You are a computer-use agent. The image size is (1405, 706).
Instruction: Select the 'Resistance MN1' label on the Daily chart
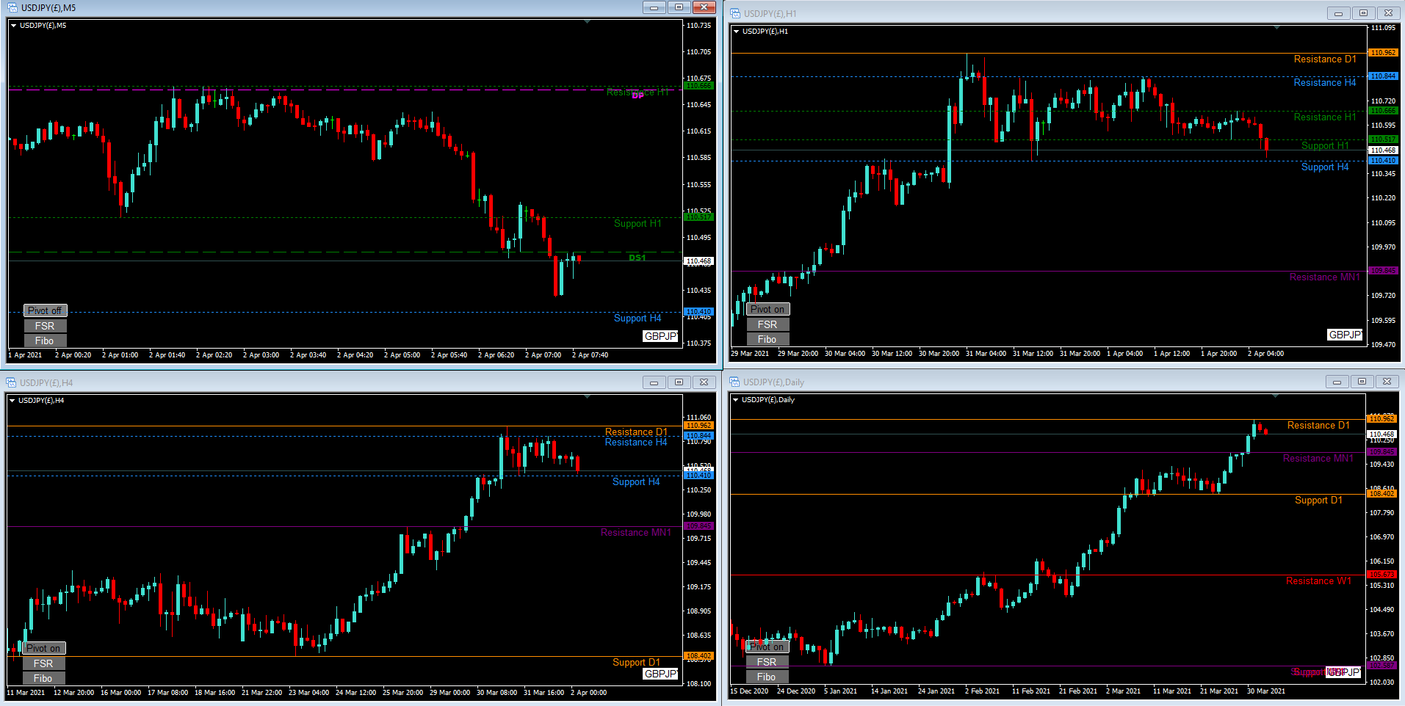1318,459
